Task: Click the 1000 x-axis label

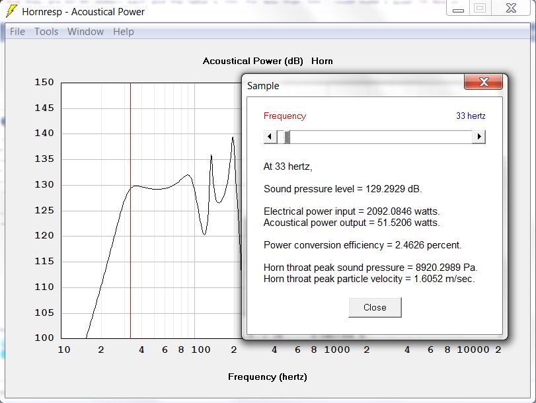Action: click(x=337, y=349)
